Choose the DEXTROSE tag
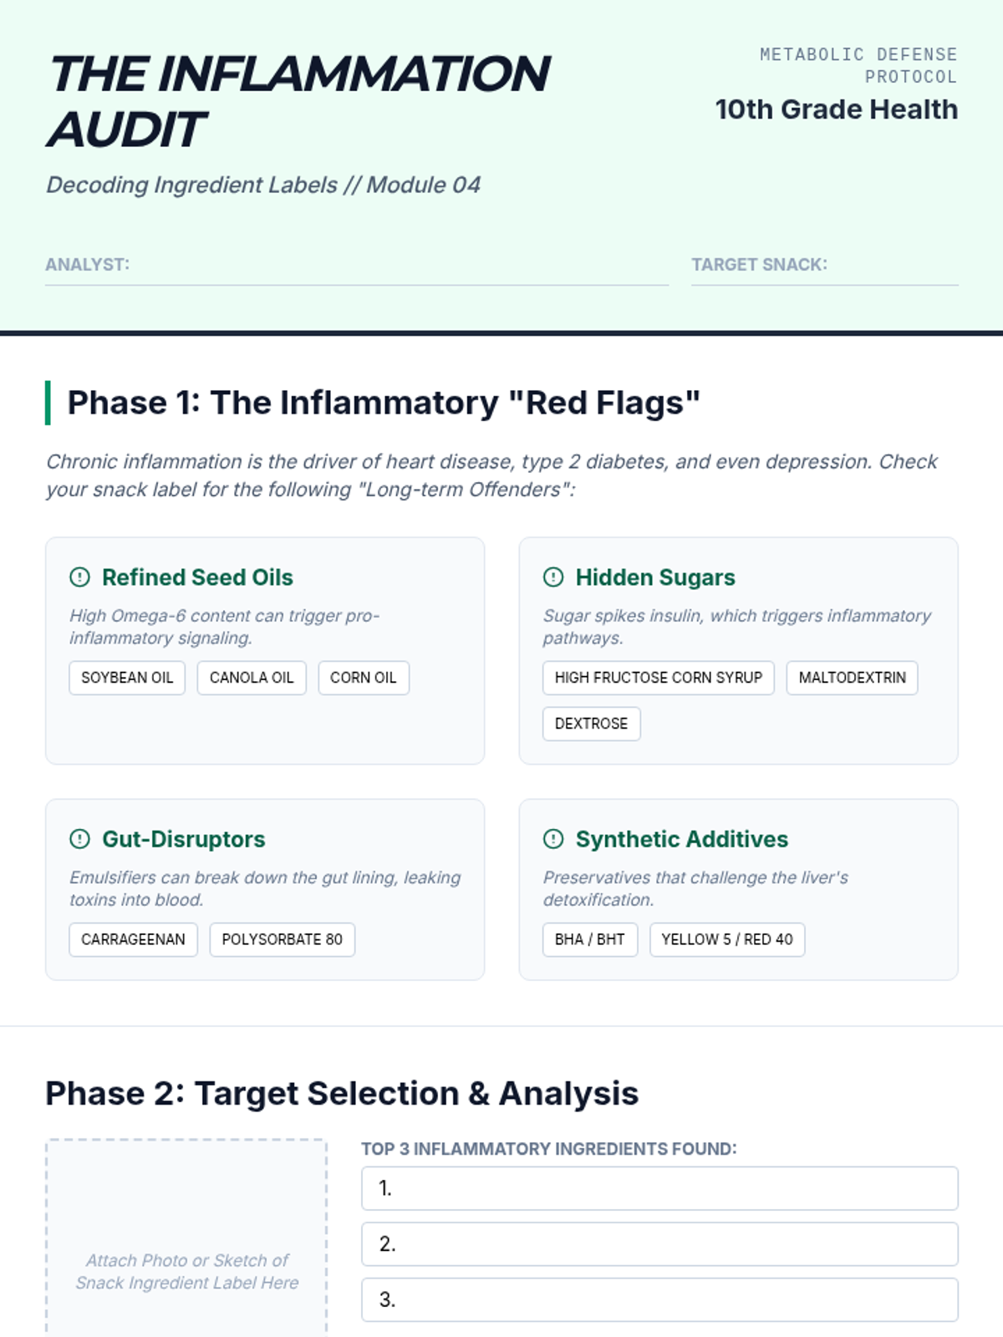Image resolution: width=1003 pixels, height=1337 pixels. point(591,724)
